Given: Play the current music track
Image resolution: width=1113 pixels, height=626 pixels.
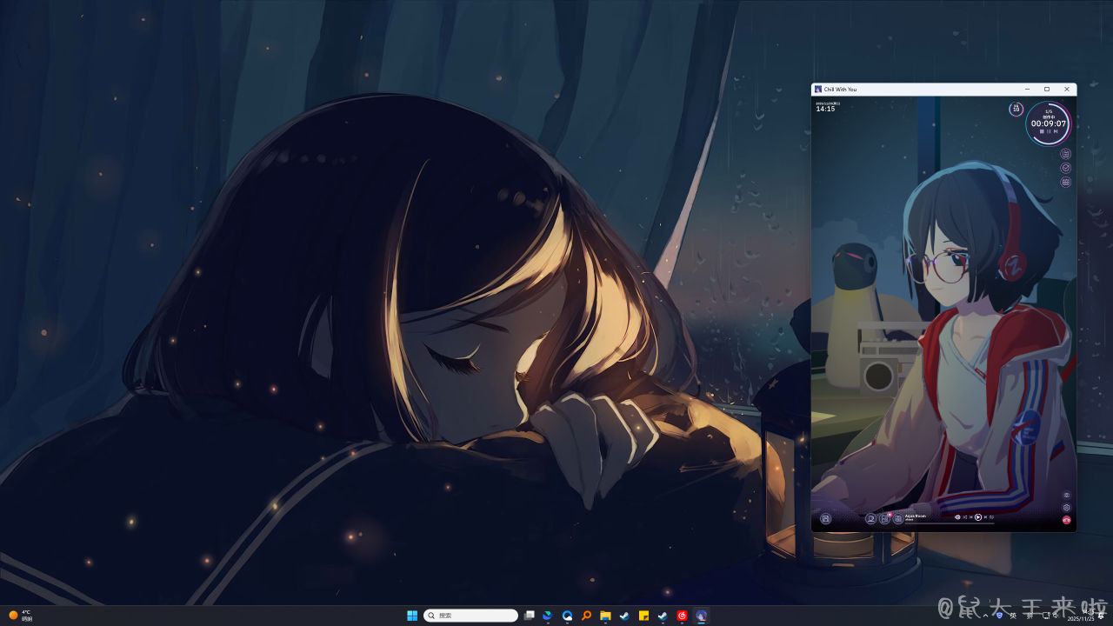Looking at the screenshot, I should (x=978, y=517).
